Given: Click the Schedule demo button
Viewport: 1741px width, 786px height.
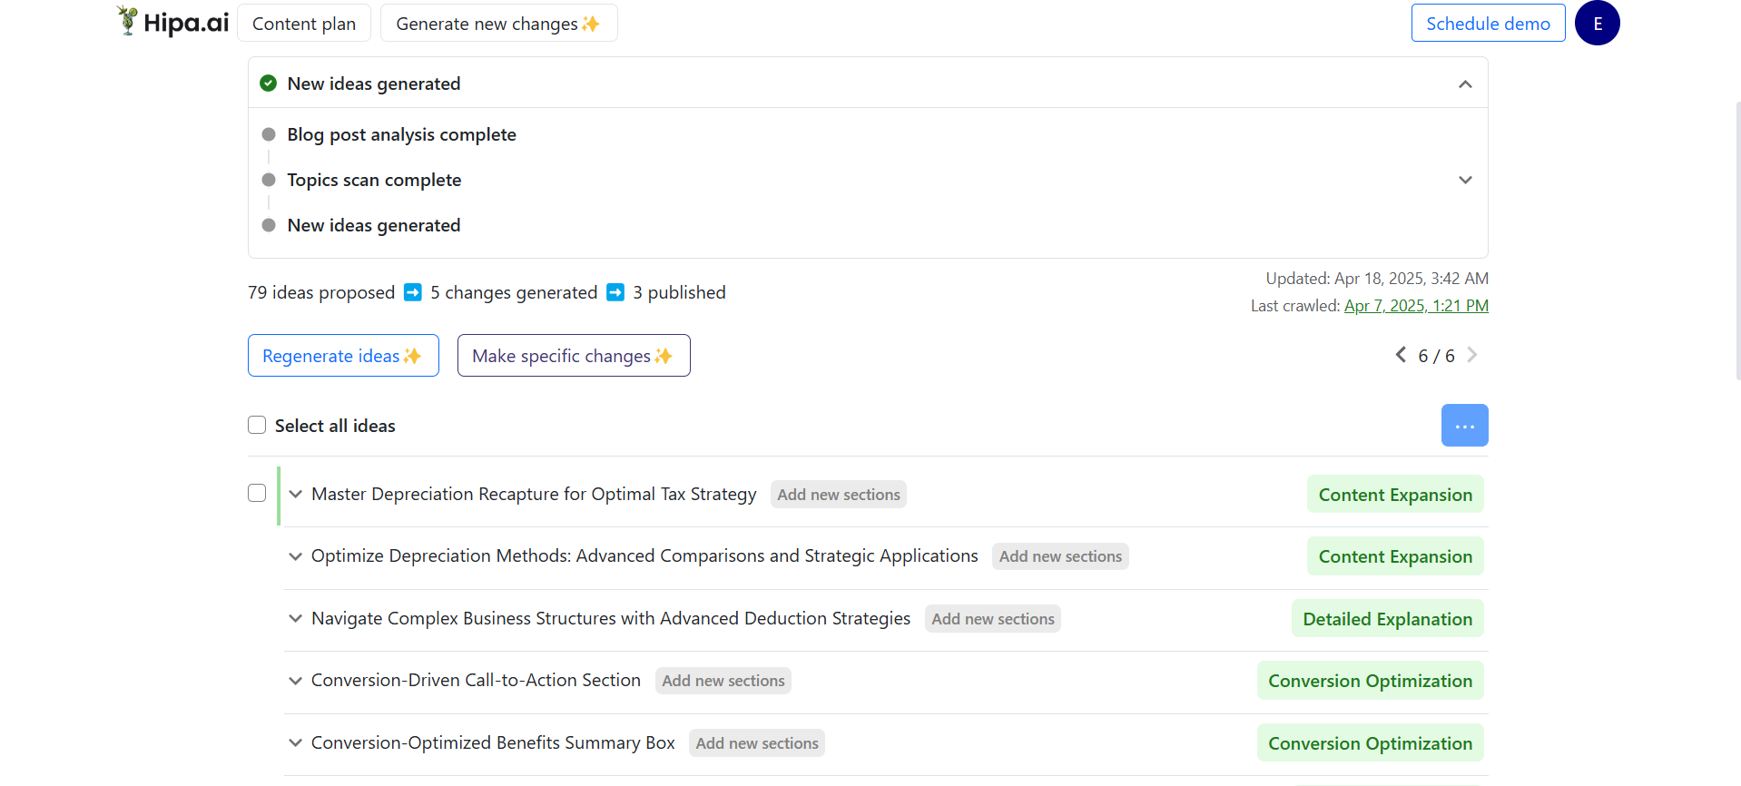Looking at the screenshot, I should click(1488, 24).
